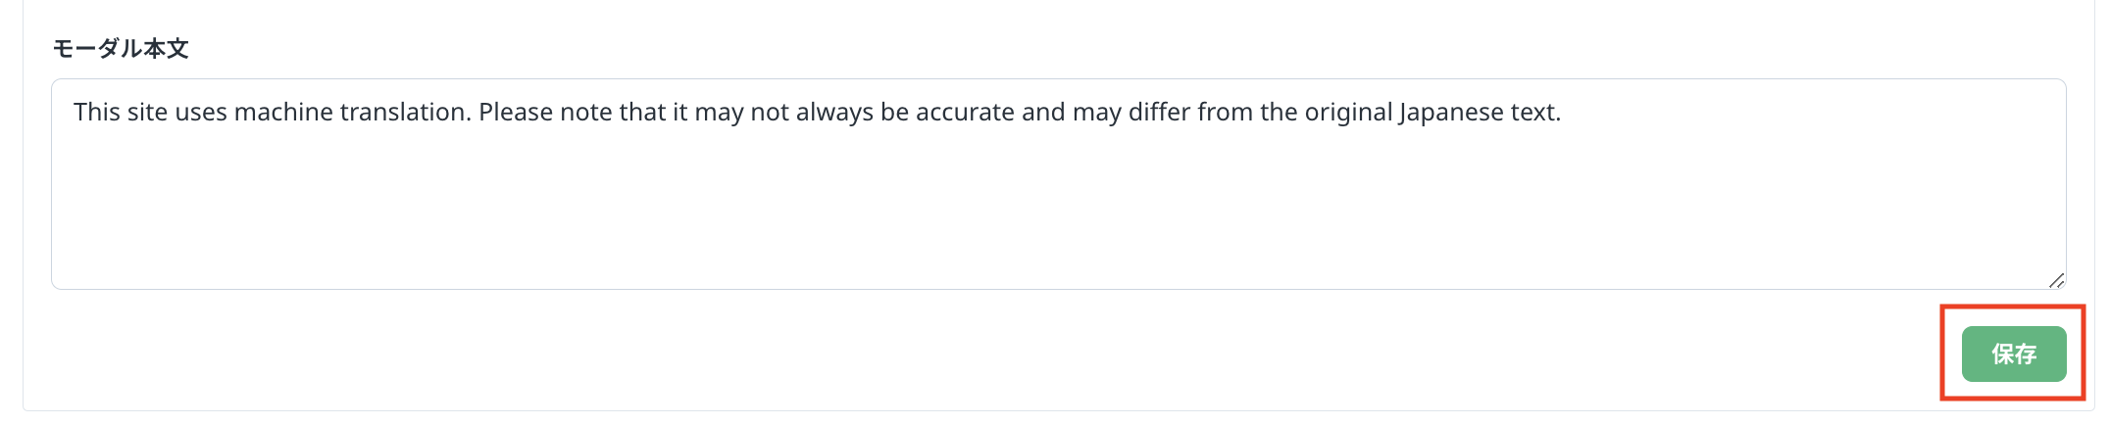Place cursor on the word "translation"
Image resolution: width=2110 pixels, height=425 pixels.
[405, 113]
